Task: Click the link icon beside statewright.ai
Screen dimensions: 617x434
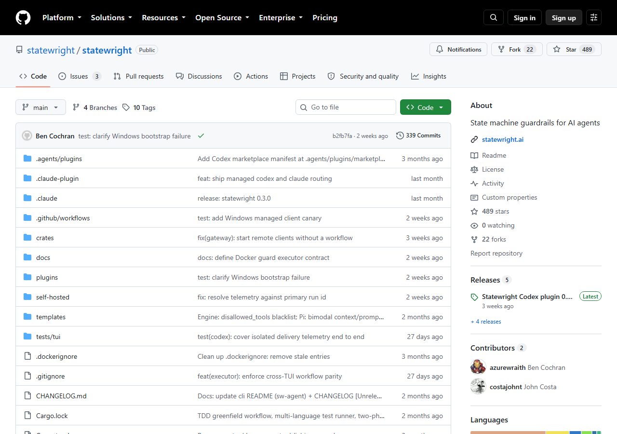Action: coord(474,140)
